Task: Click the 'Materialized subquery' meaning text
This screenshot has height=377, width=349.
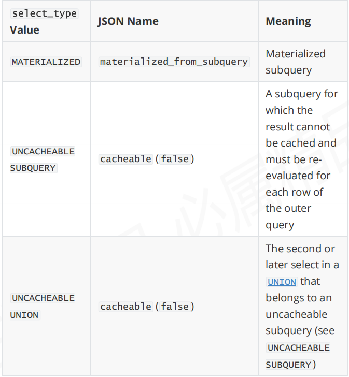Action: [x=296, y=62]
